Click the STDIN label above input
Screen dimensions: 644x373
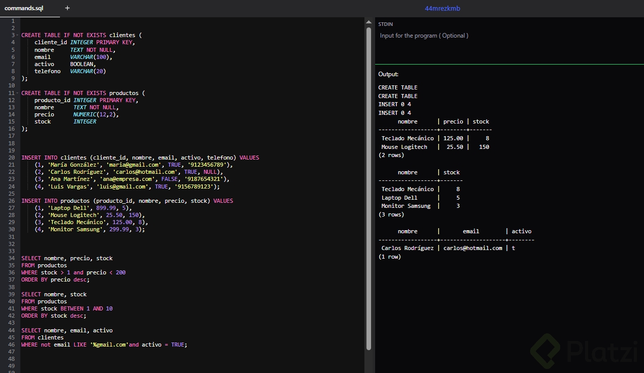385,24
